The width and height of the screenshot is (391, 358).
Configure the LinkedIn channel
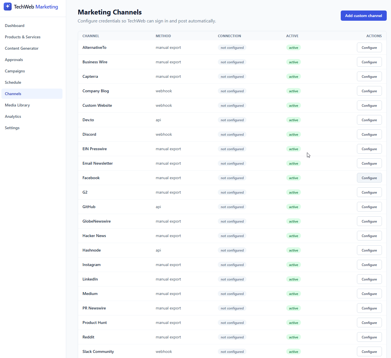(x=369, y=279)
